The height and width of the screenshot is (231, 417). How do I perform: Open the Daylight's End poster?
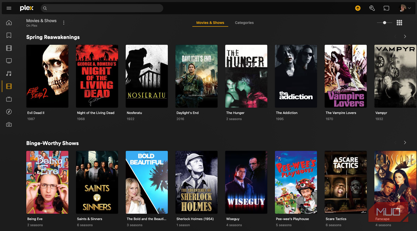(x=196, y=76)
